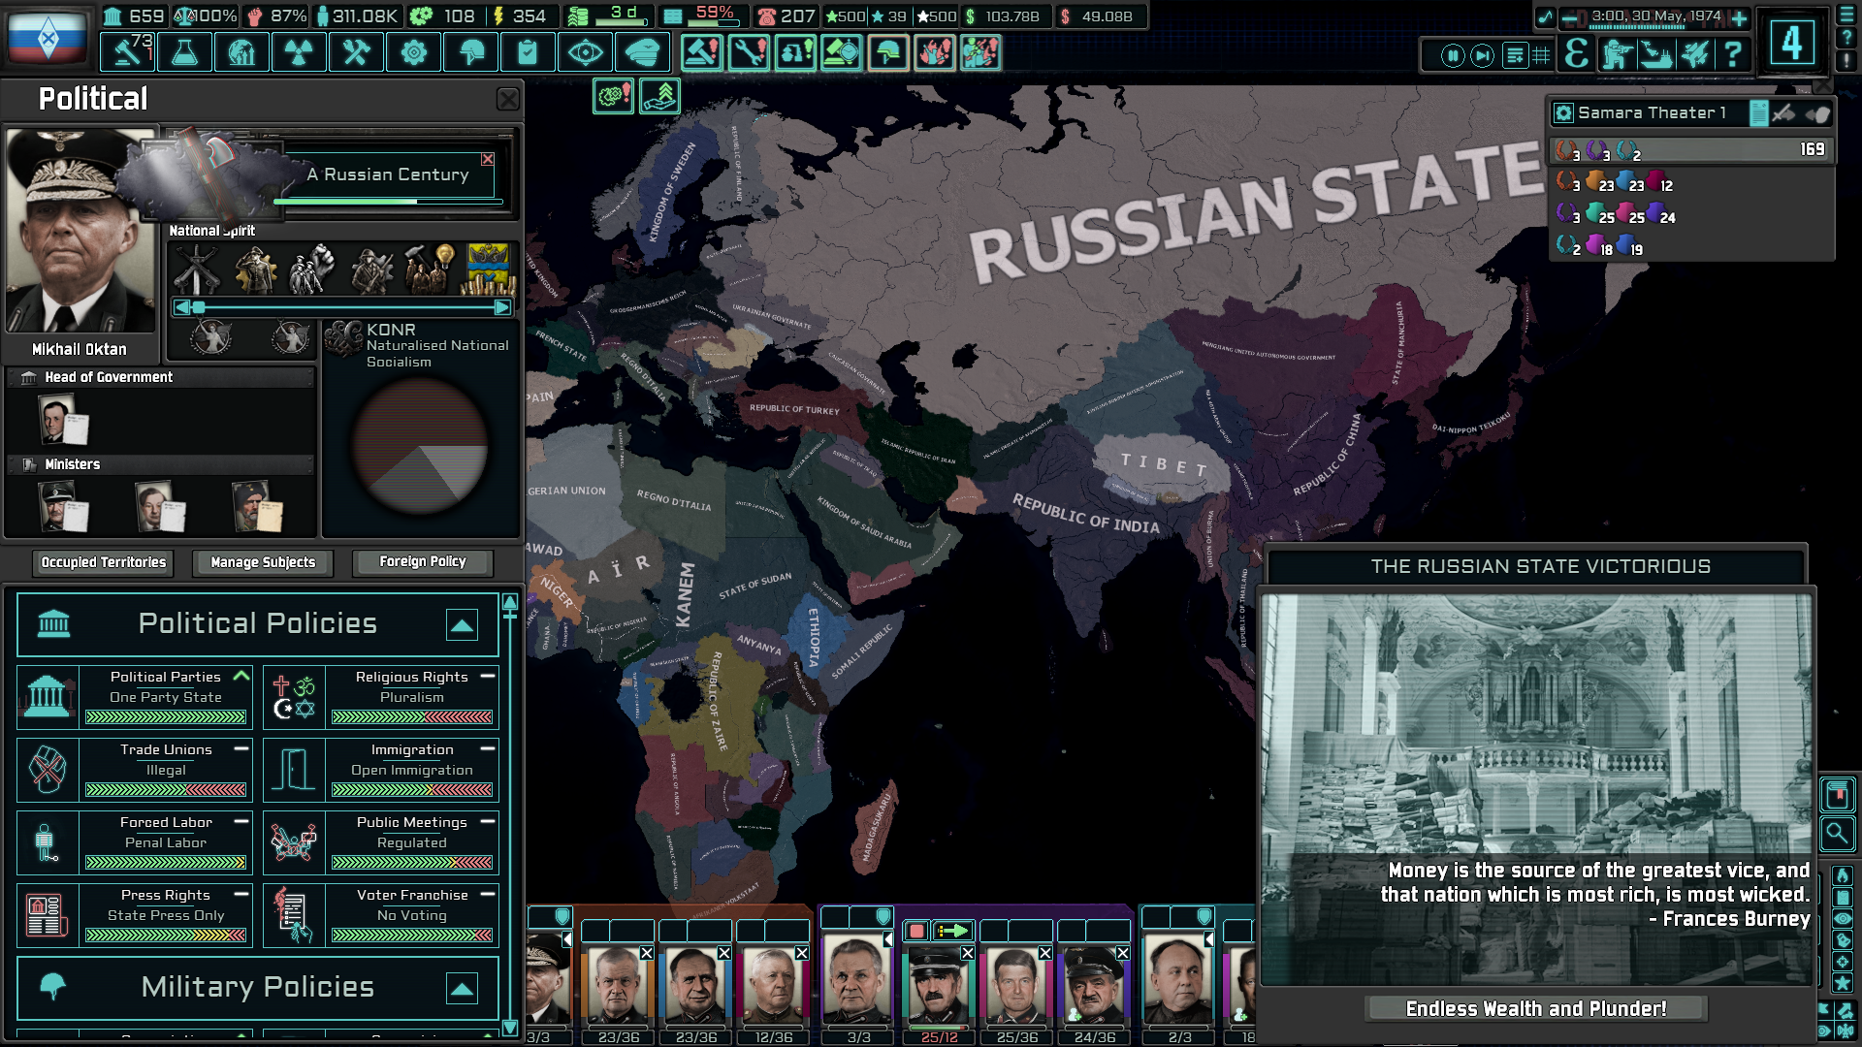The height and width of the screenshot is (1047, 1862).
Task: Open the Construction crossed-hammers menu
Action: tap(356, 52)
